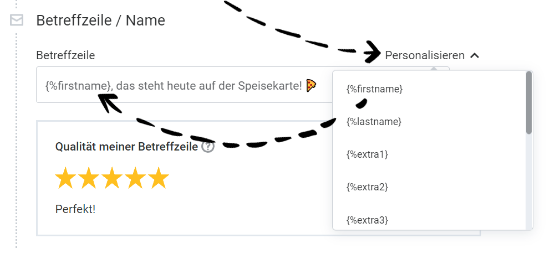The width and height of the screenshot is (550, 254).
Task: Insert the {%extra3} placeholder option
Action: [x=367, y=220]
